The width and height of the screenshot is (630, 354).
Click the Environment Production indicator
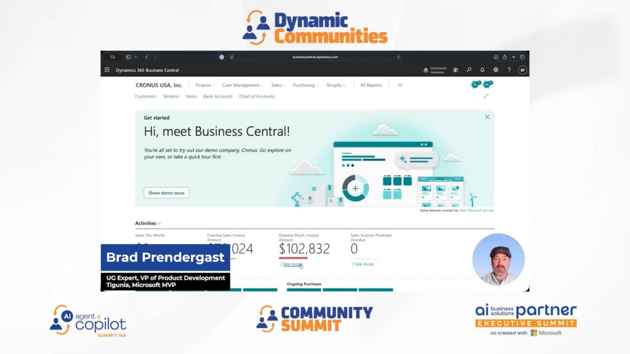[x=435, y=70]
